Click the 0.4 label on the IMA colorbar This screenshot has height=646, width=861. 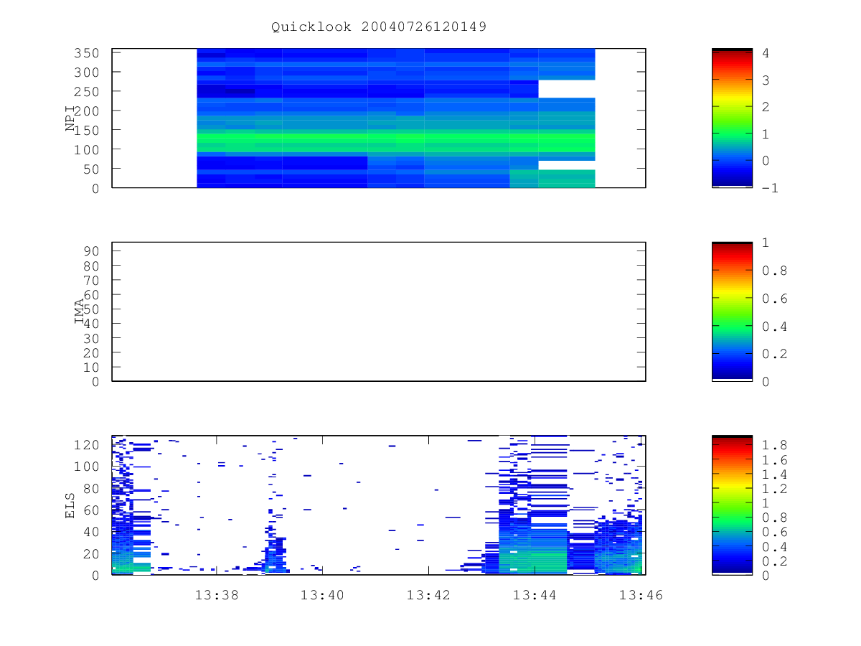pyautogui.click(x=773, y=327)
